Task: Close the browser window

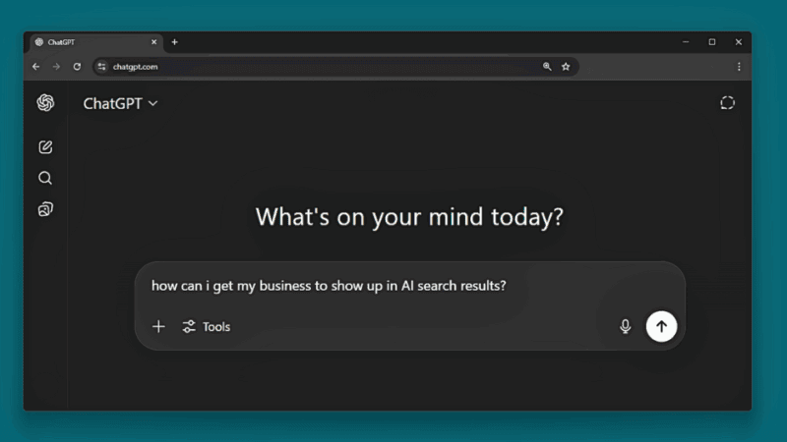Action: pyautogui.click(x=739, y=42)
